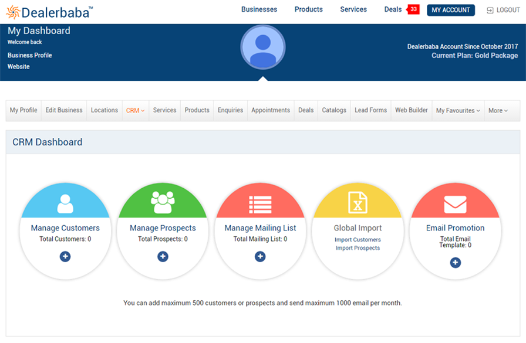Add a mailing list with plus icon

(260, 256)
